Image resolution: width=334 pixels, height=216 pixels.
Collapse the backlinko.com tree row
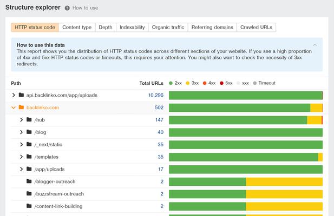point(14,107)
